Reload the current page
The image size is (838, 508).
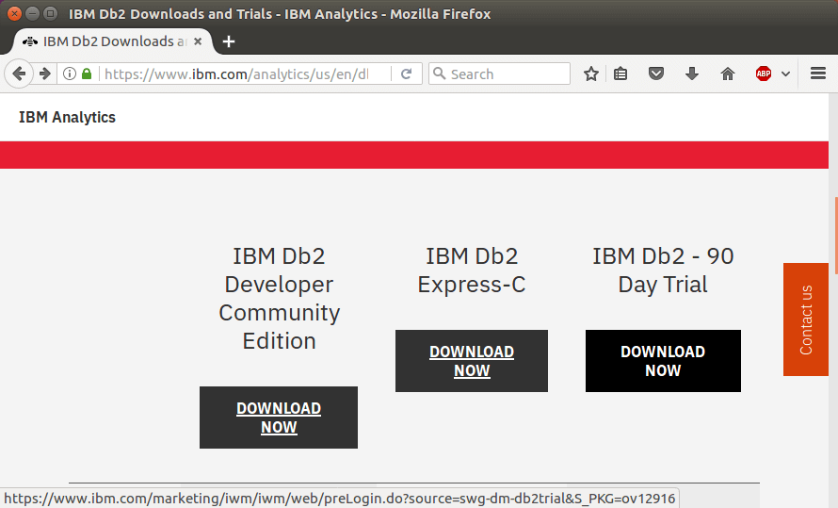(406, 74)
